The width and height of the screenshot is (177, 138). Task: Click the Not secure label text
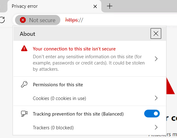click(42, 20)
